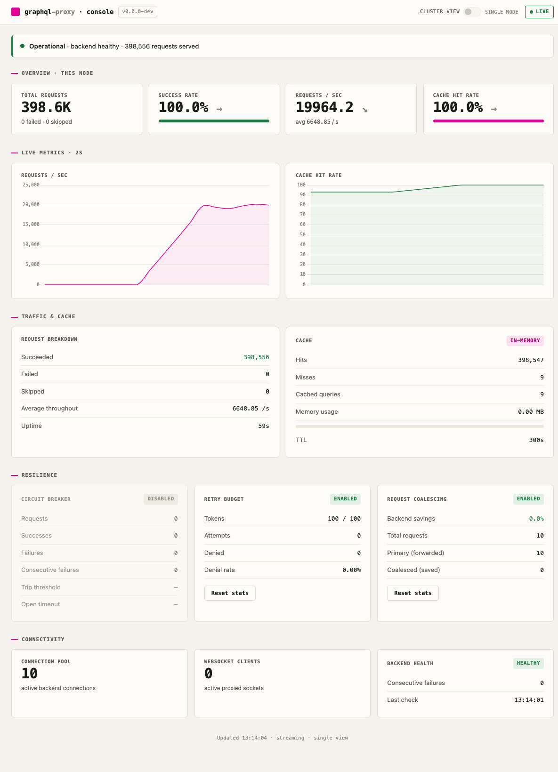This screenshot has height=772, width=558.
Task: Click the Success Rate trend arrow
Action: [x=219, y=109]
